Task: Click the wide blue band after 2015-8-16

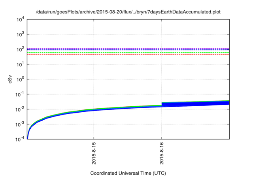Action: click(195, 104)
